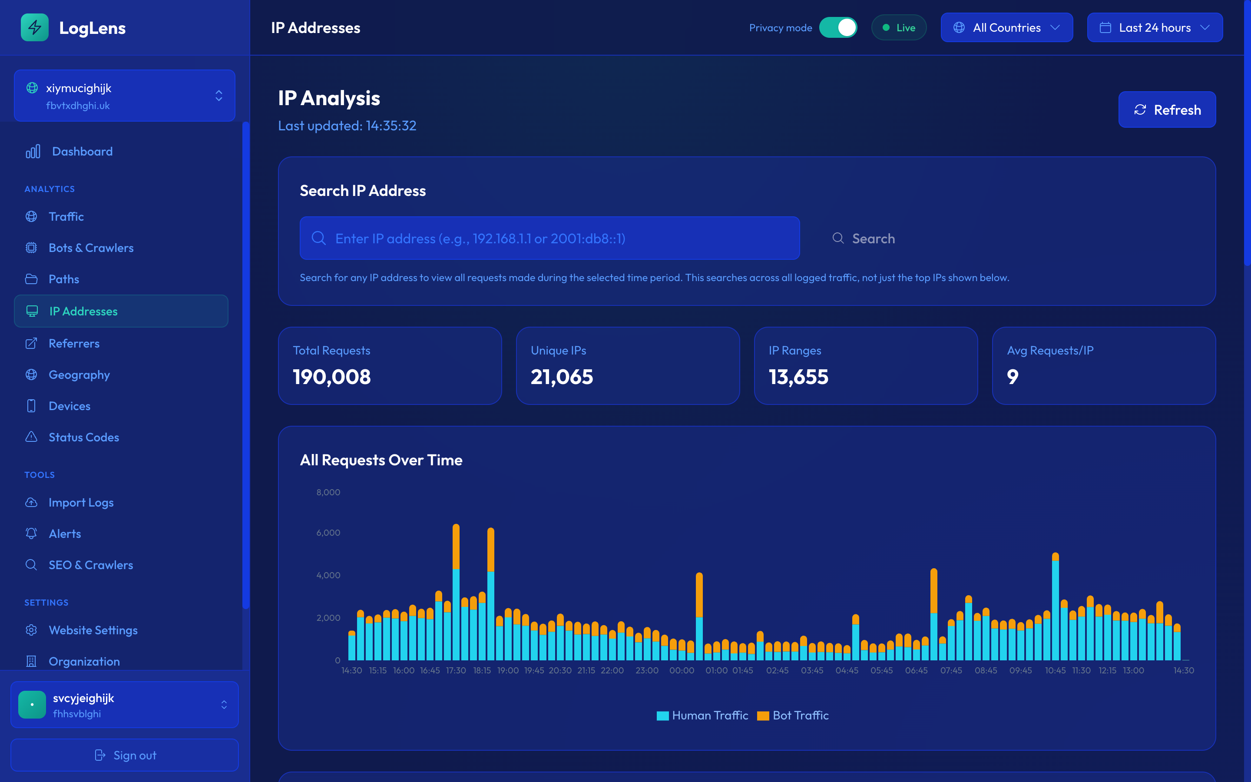Click the Status Codes warning triangle icon
Viewport: 1251px width, 782px height.
pyautogui.click(x=31, y=437)
